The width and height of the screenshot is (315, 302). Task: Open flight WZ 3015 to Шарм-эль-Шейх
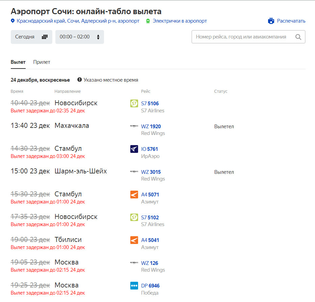tap(151, 172)
